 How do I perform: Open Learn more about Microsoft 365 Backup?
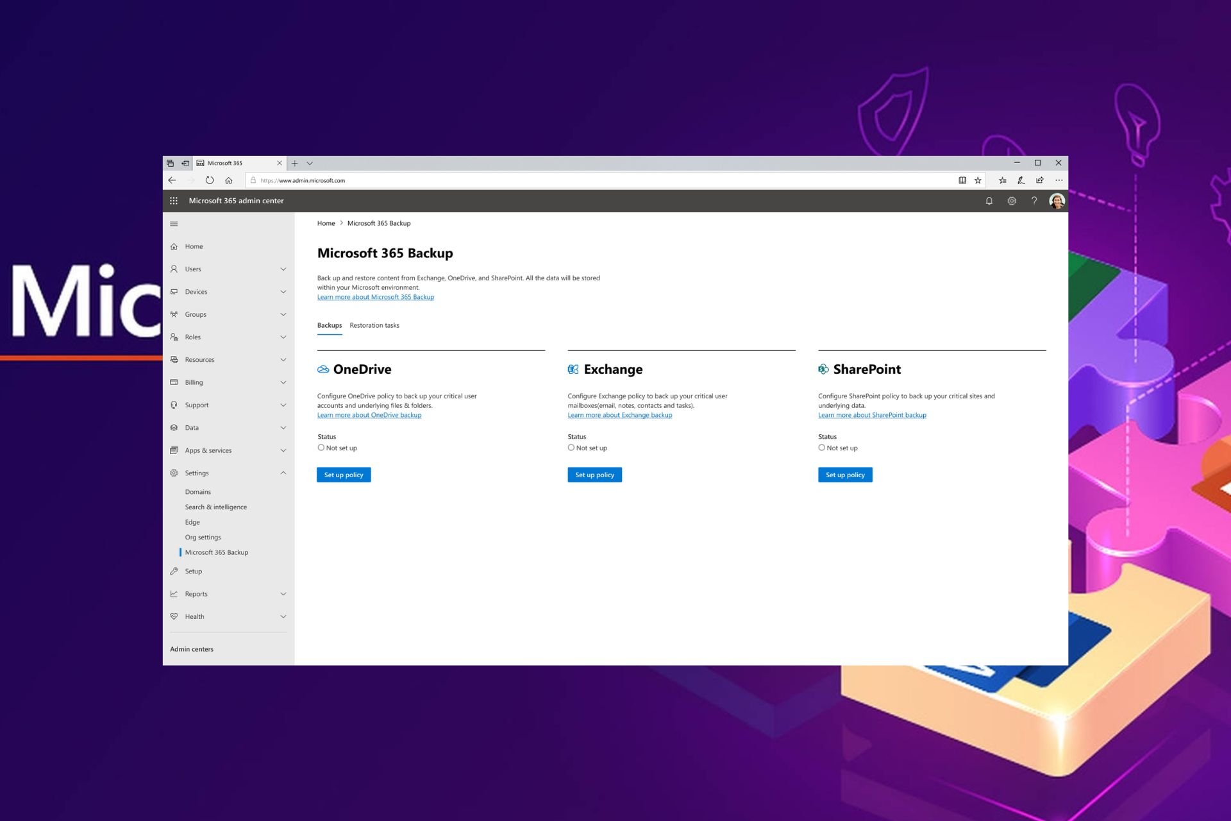click(x=376, y=297)
